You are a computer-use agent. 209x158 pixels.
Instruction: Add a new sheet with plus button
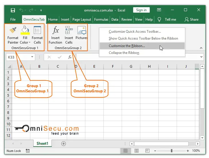[64, 144]
